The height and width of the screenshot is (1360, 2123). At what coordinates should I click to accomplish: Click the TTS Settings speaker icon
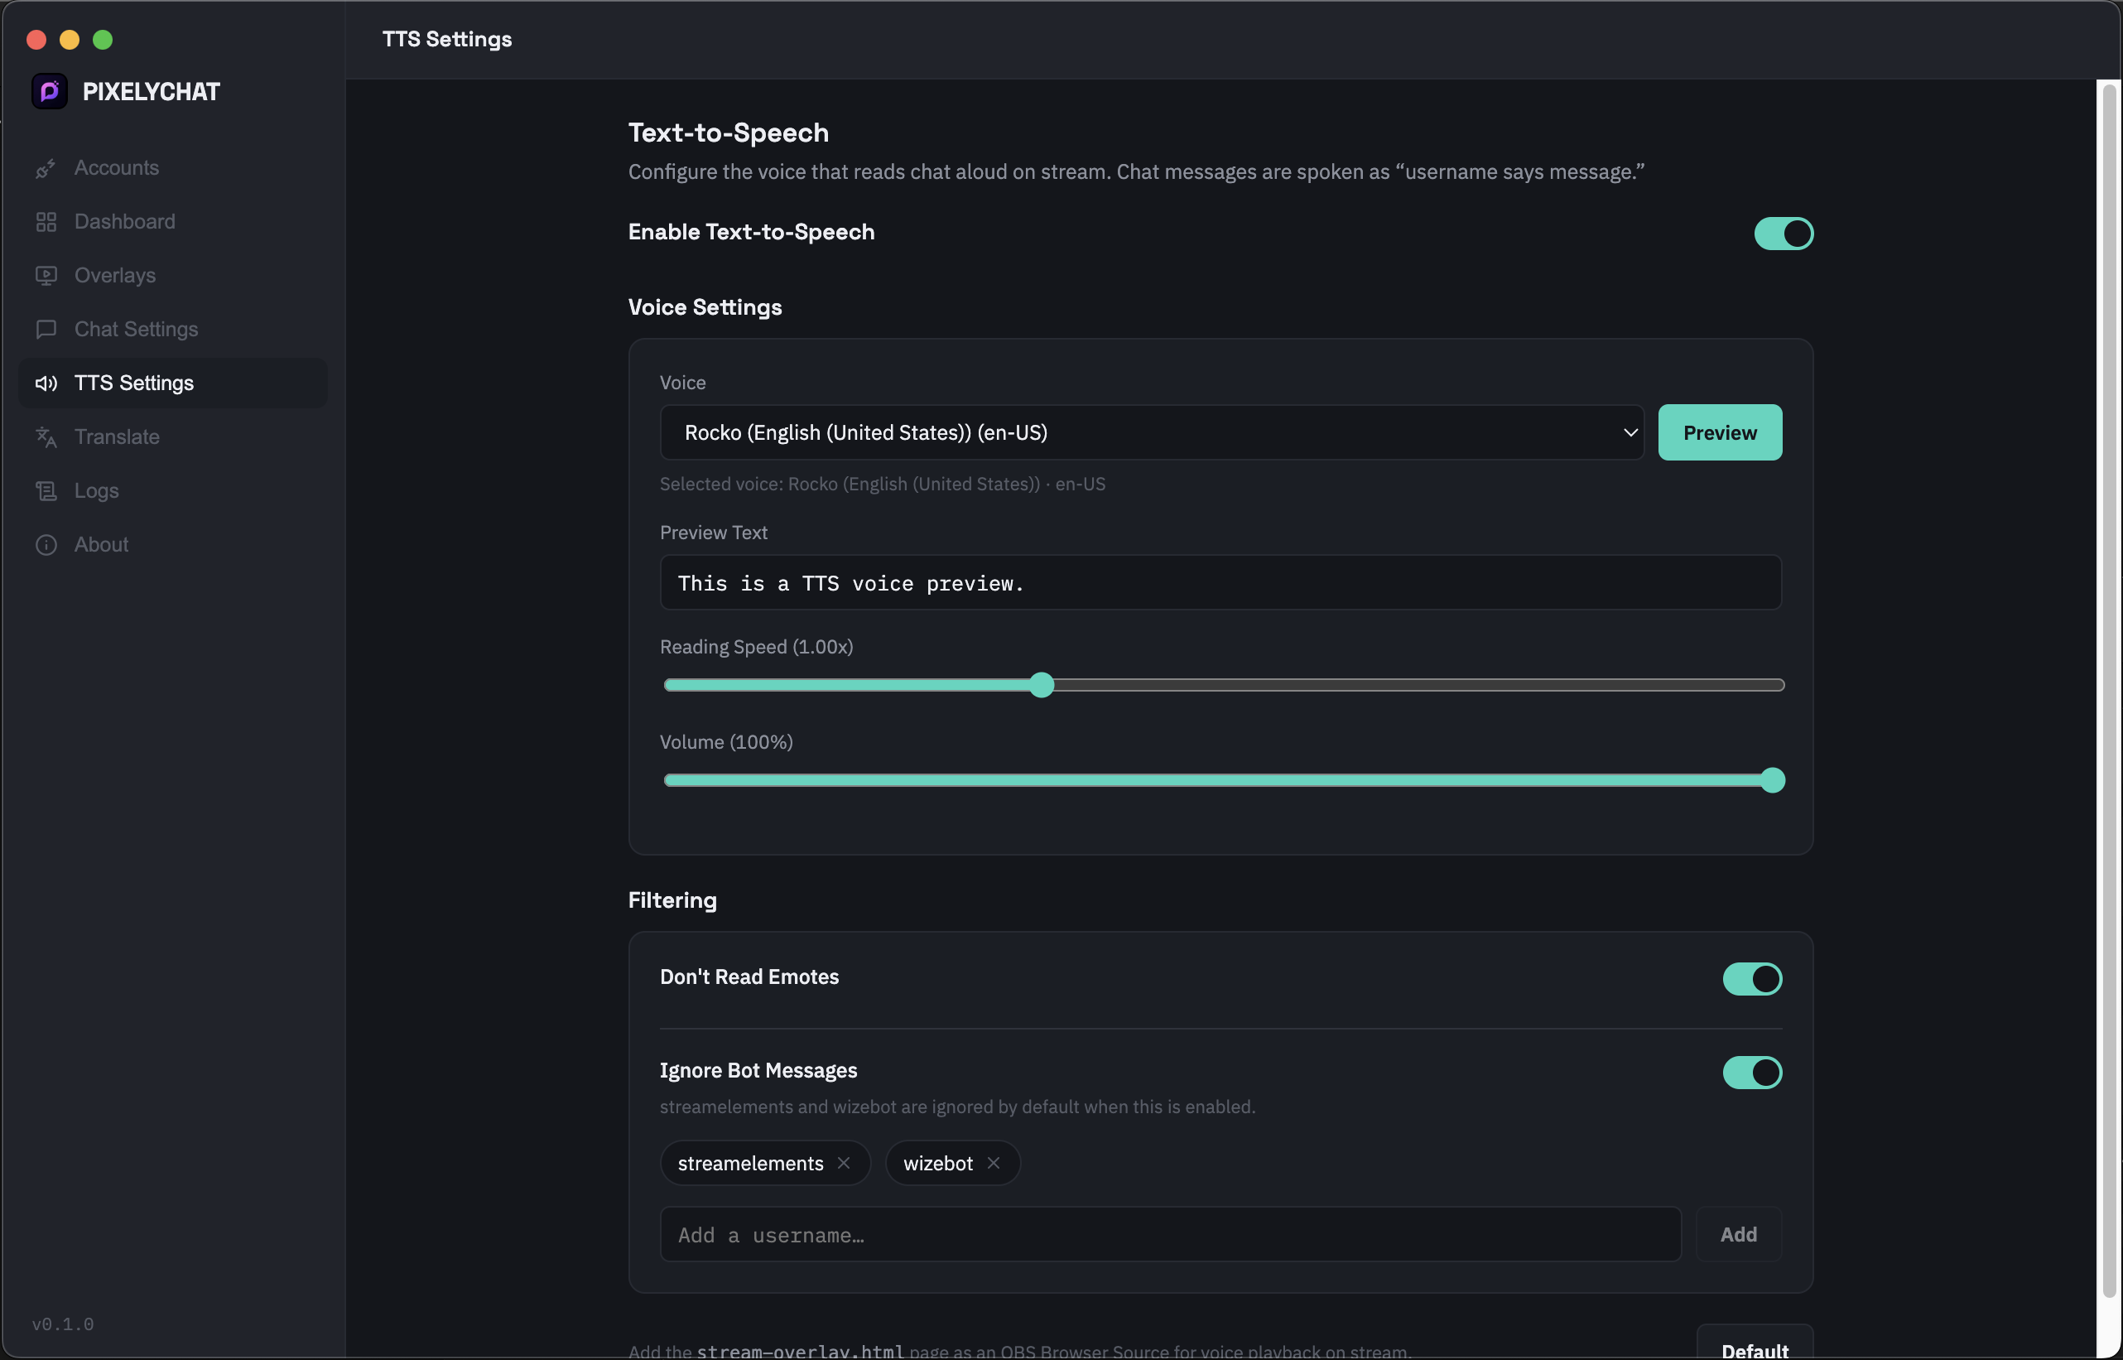tap(46, 383)
